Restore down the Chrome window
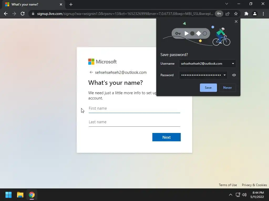Viewport: 269px width, 201px height. pos(251,4)
